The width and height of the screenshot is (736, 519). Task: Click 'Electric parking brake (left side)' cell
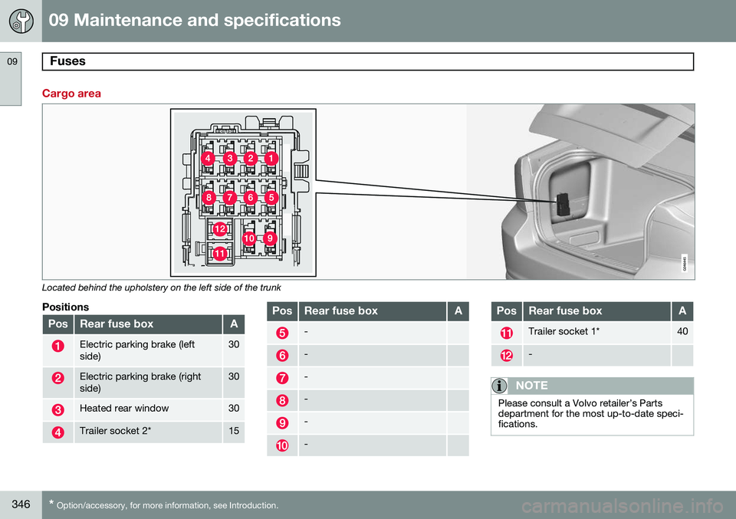(148, 350)
